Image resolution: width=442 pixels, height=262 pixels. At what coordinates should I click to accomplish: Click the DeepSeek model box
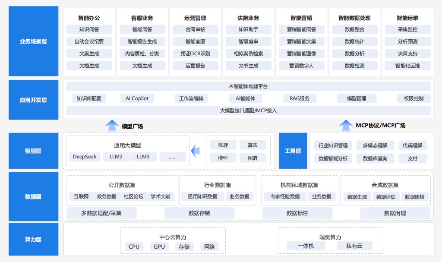[85, 157]
